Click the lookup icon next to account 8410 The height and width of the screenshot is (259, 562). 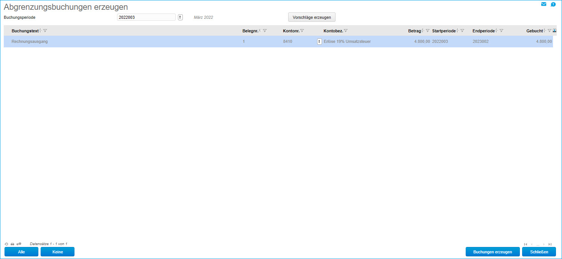coord(319,41)
